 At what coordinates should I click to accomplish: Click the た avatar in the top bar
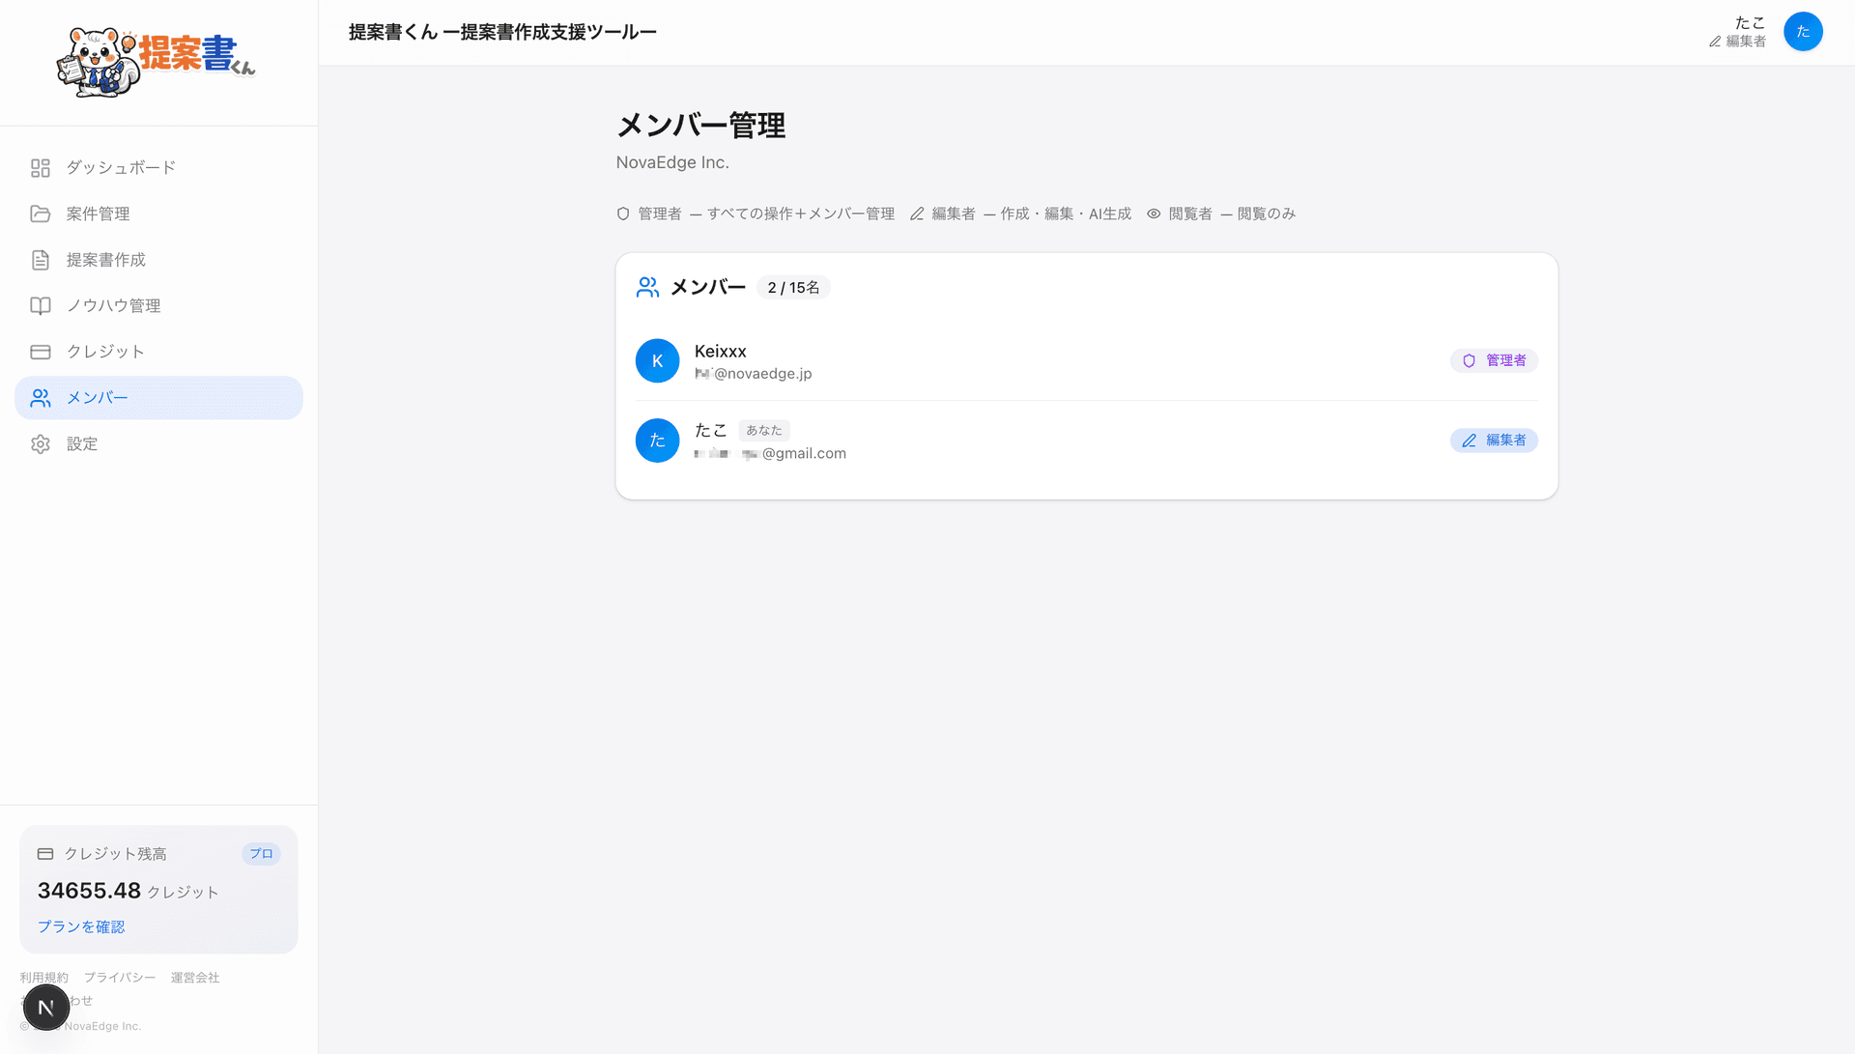click(1803, 31)
